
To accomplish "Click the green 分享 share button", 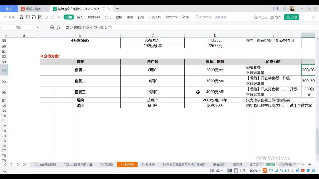I will tap(292, 17).
